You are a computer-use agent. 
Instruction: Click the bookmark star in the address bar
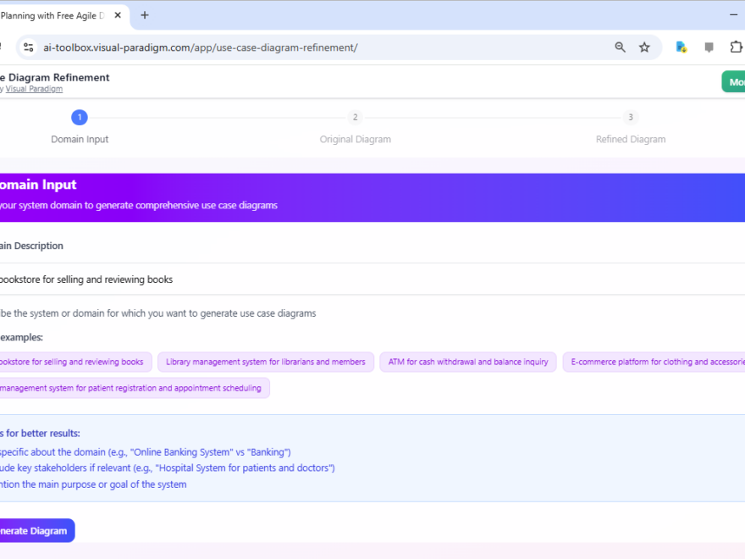645,47
